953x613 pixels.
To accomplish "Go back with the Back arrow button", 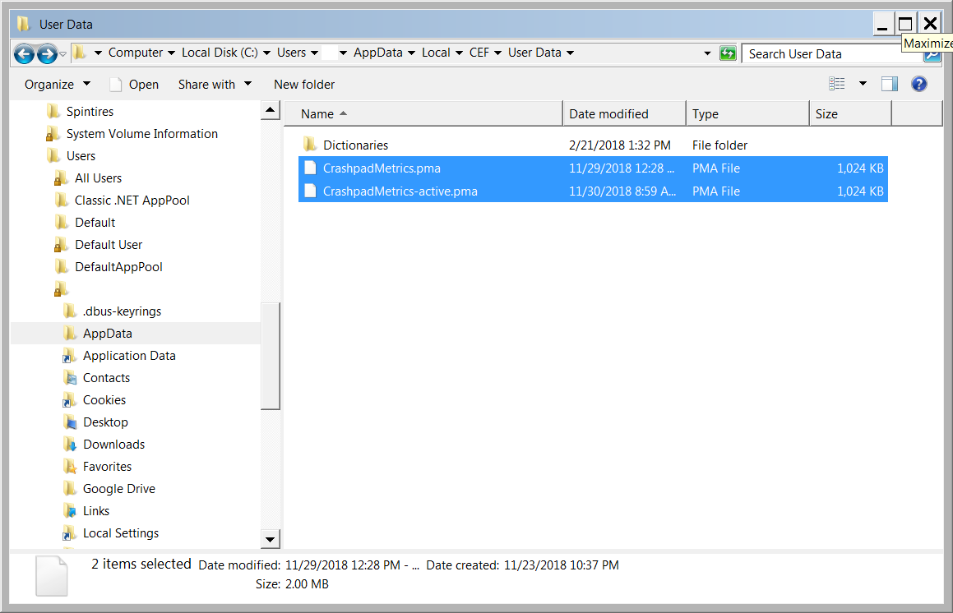I will 25,54.
